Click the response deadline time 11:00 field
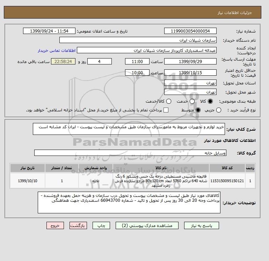The width and height of the screenshot is (269, 261). click(137, 61)
